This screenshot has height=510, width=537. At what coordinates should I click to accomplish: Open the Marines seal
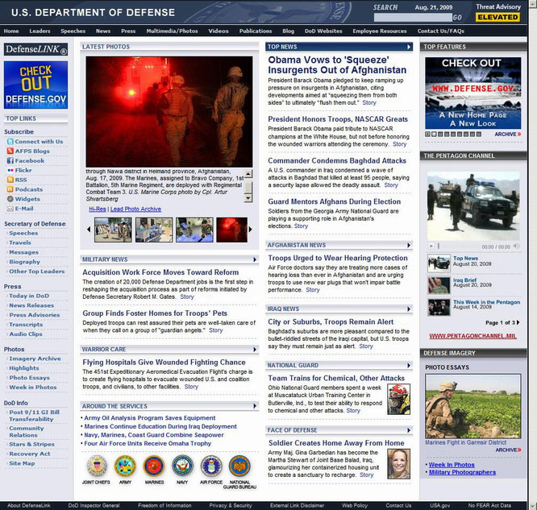point(154,466)
